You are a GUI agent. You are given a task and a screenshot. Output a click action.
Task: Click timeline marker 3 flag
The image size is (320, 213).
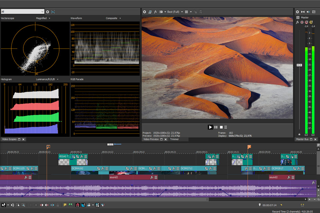click(x=249, y=146)
